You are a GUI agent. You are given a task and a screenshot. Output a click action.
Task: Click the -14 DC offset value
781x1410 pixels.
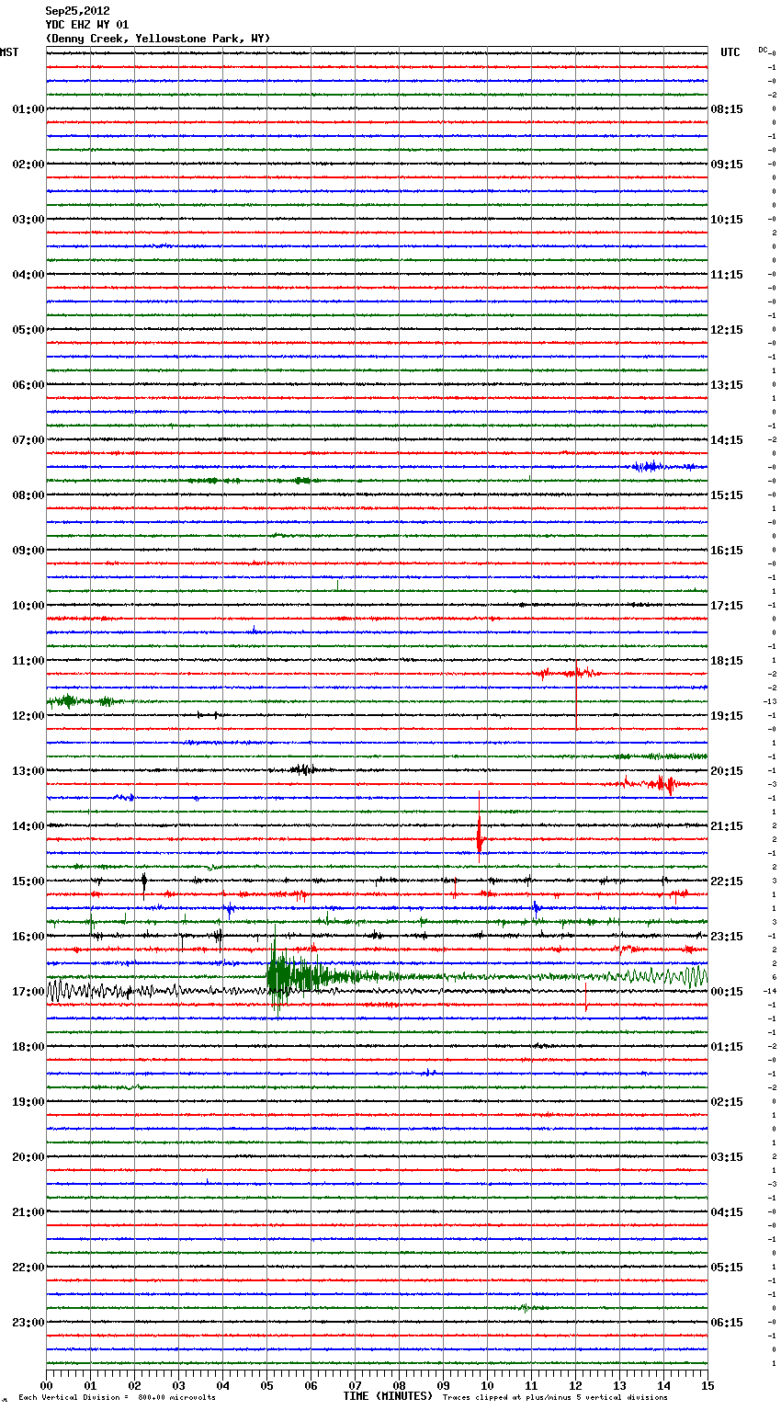771,991
